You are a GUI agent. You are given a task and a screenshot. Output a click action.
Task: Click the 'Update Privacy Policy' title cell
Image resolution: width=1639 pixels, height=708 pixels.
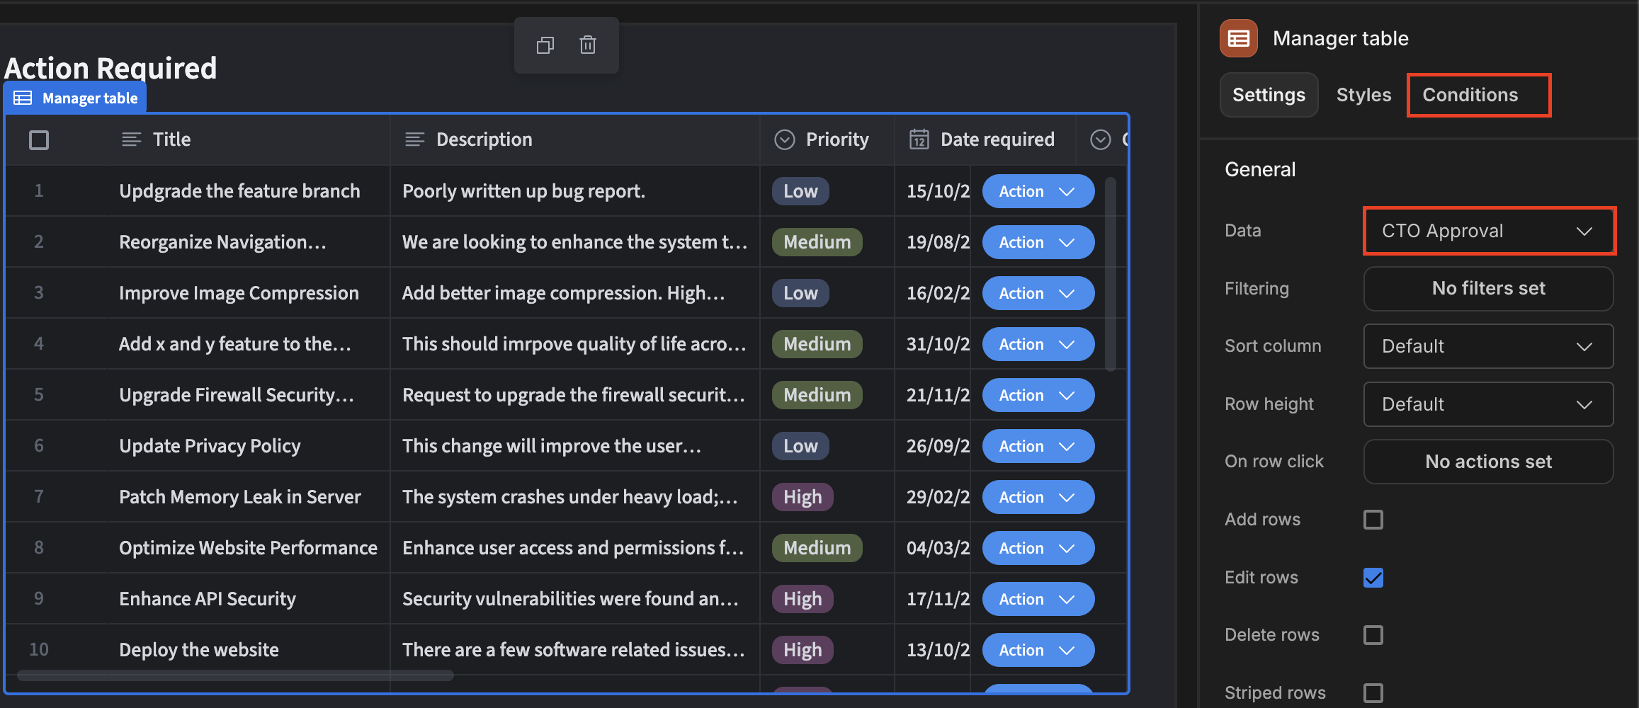248,446
